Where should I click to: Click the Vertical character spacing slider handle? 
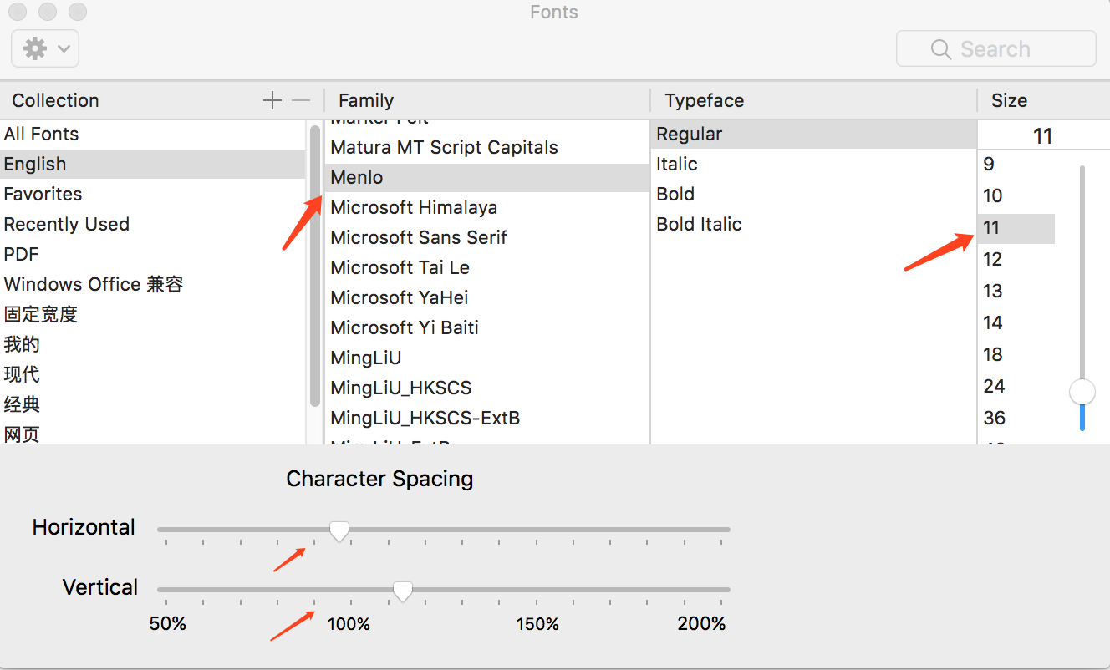point(403,591)
